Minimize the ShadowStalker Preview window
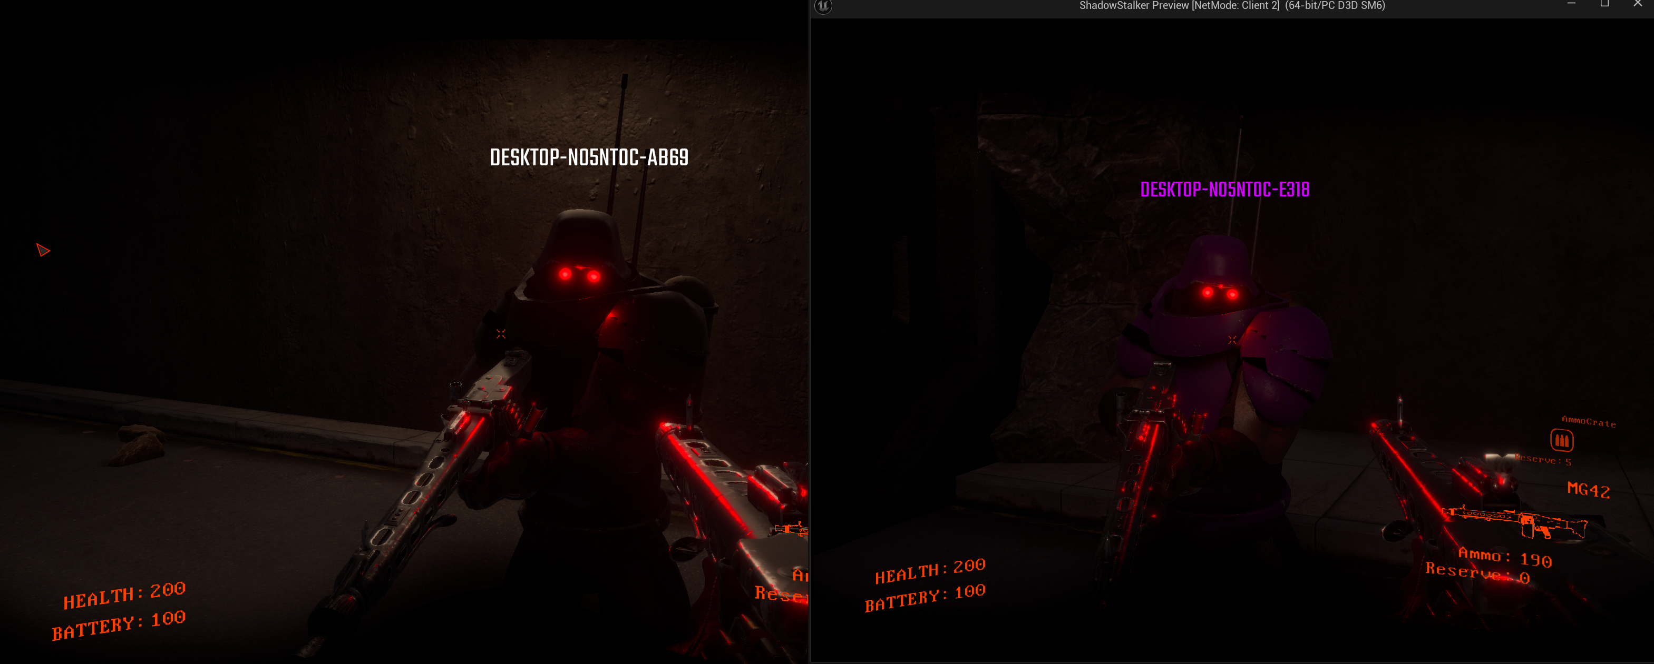Screen dimensions: 1654x664 (1571, 5)
